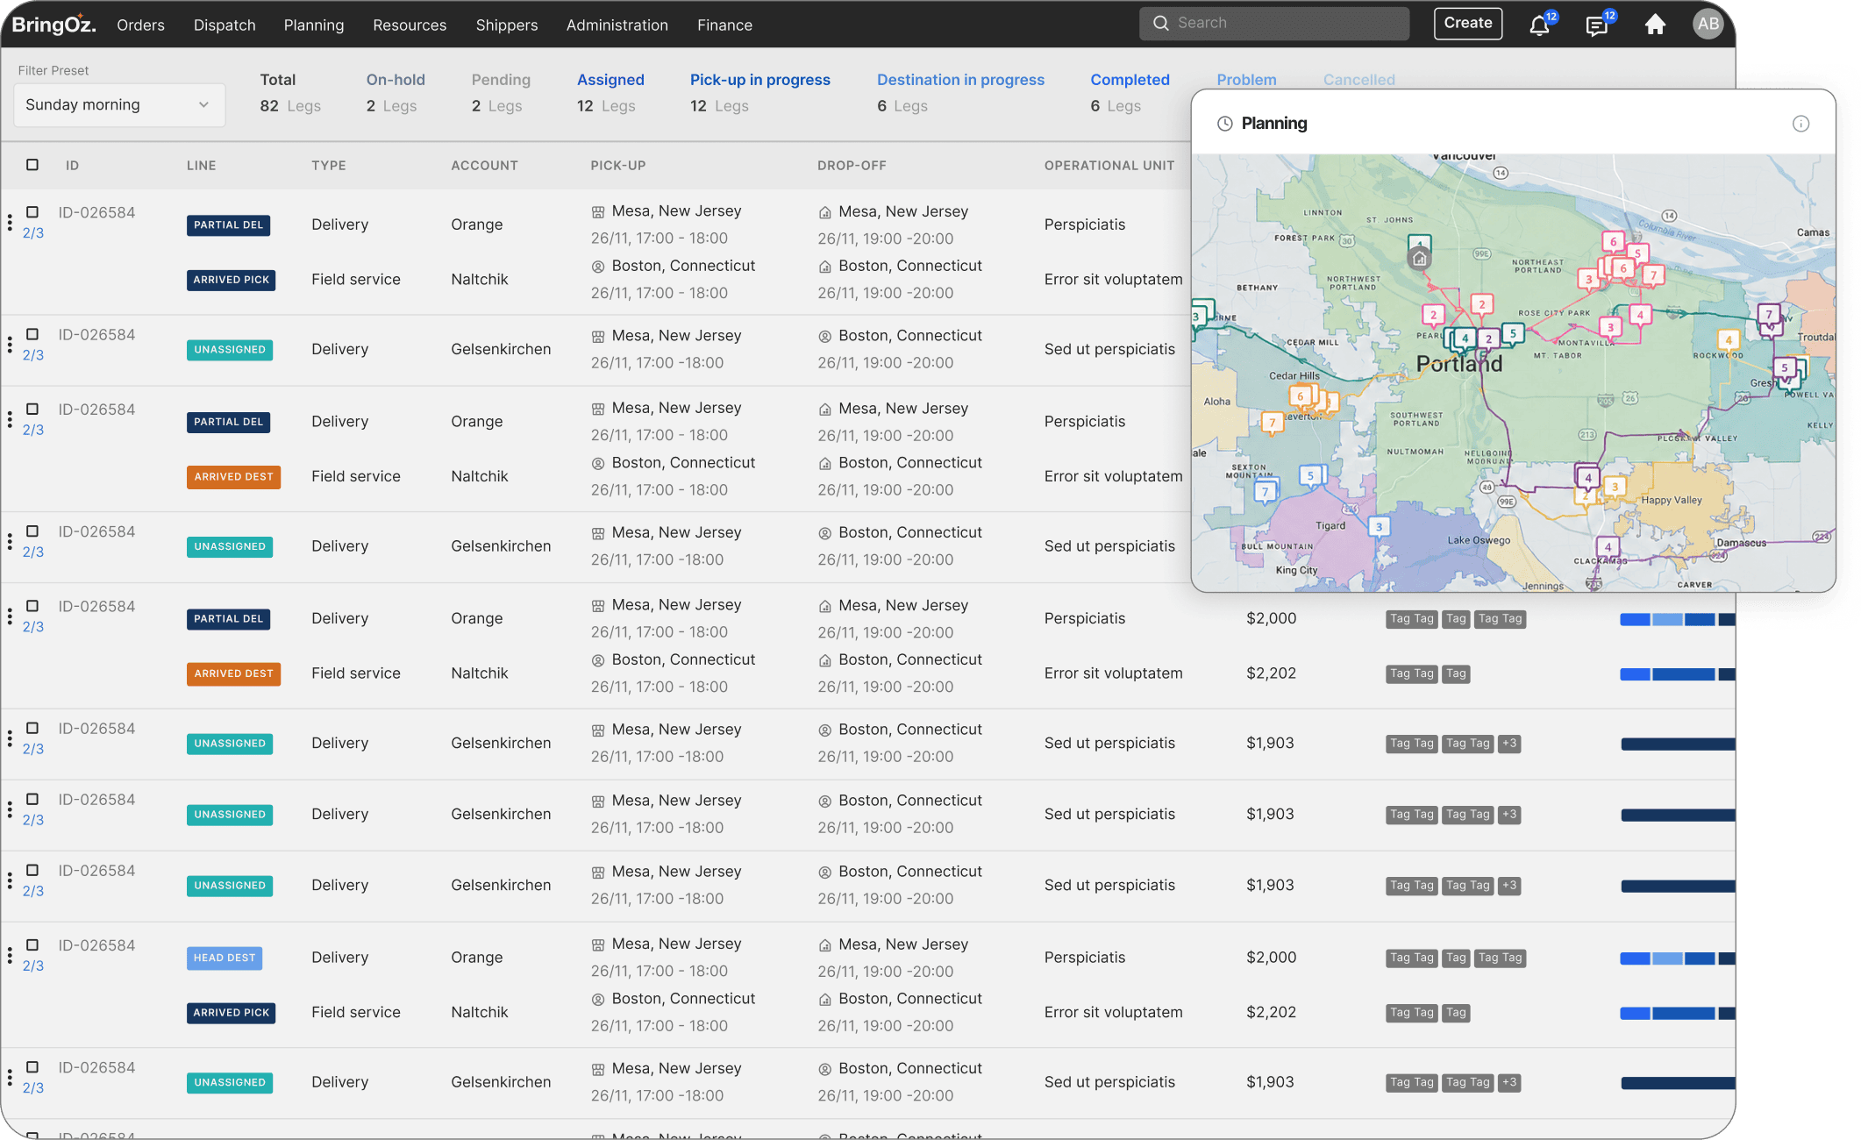Image resolution: width=1861 pixels, height=1140 pixels.
Task: Click orange map marker 7 near Aloha
Action: point(1273,423)
